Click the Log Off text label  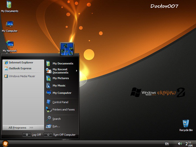pyautogui.click(x=36, y=135)
